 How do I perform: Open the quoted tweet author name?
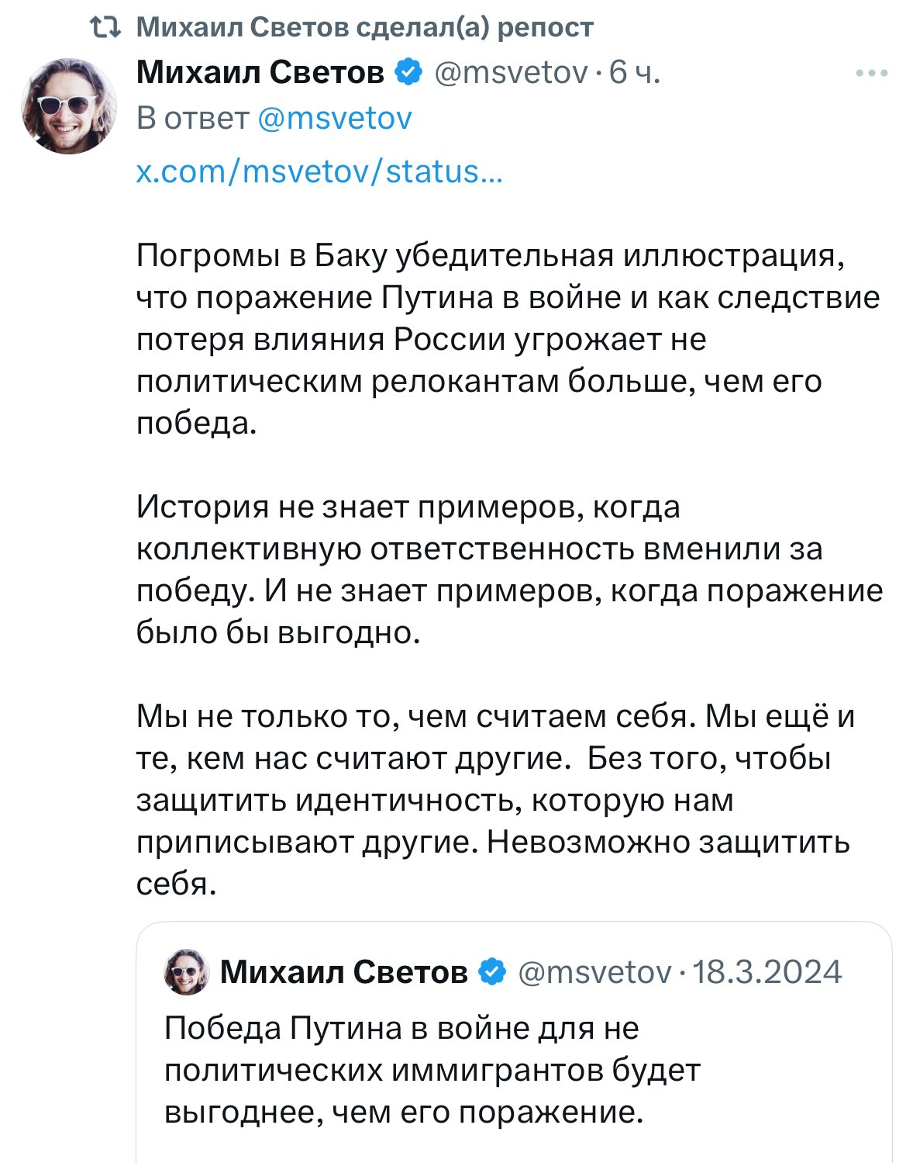pos(343,971)
